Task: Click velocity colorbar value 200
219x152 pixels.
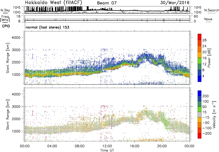Action: (x=206, y=96)
